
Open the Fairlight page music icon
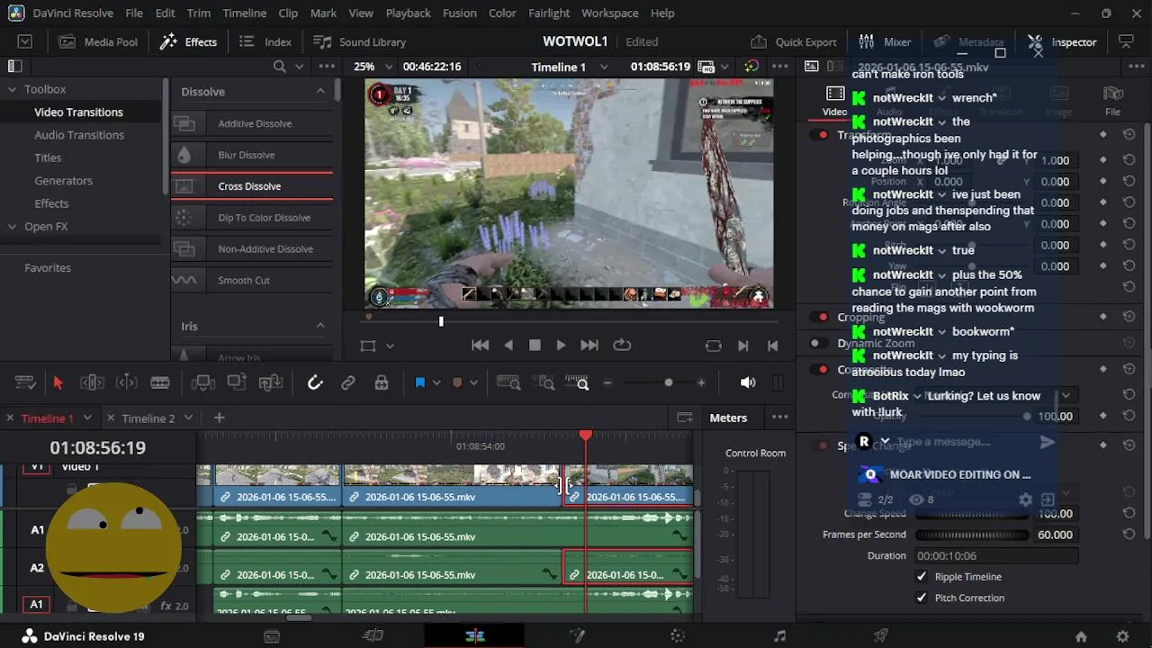click(779, 636)
